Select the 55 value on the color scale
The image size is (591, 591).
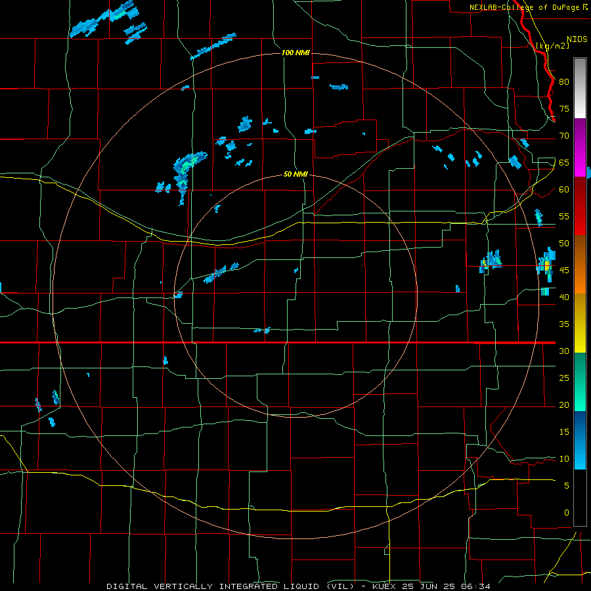tap(564, 216)
